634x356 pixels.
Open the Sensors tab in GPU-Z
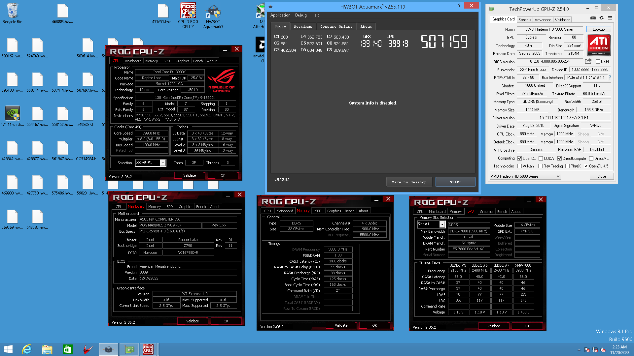click(x=524, y=20)
